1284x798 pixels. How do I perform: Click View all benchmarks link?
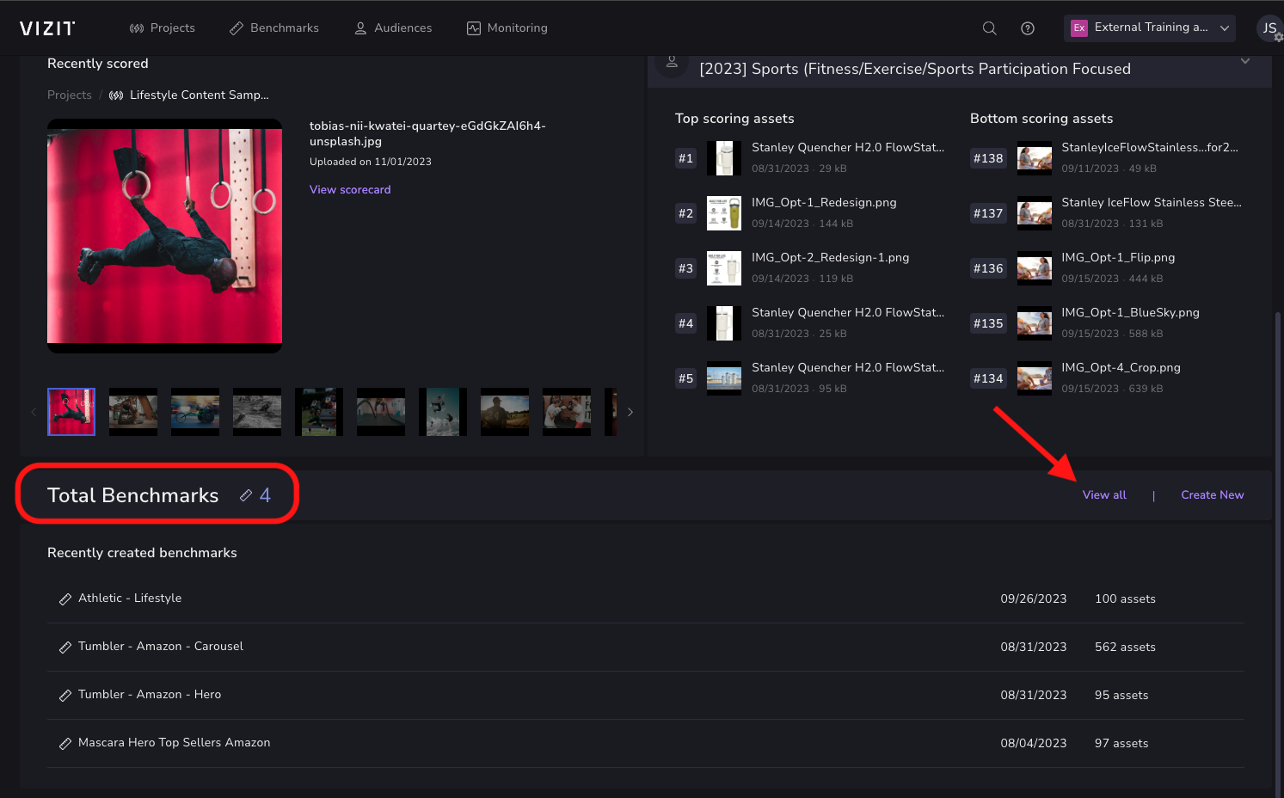tap(1104, 495)
